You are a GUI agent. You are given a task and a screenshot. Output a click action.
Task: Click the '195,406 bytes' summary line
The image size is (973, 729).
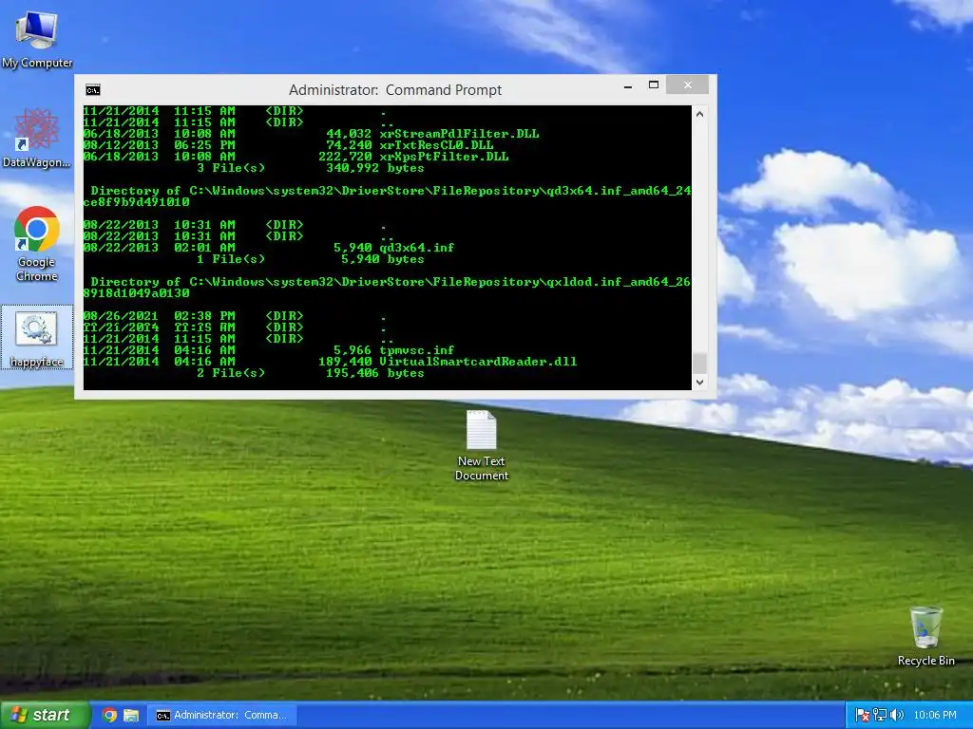[311, 373]
